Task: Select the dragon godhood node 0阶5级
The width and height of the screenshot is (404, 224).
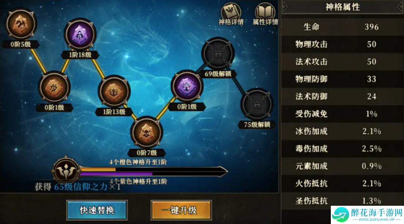Action: (20, 24)
